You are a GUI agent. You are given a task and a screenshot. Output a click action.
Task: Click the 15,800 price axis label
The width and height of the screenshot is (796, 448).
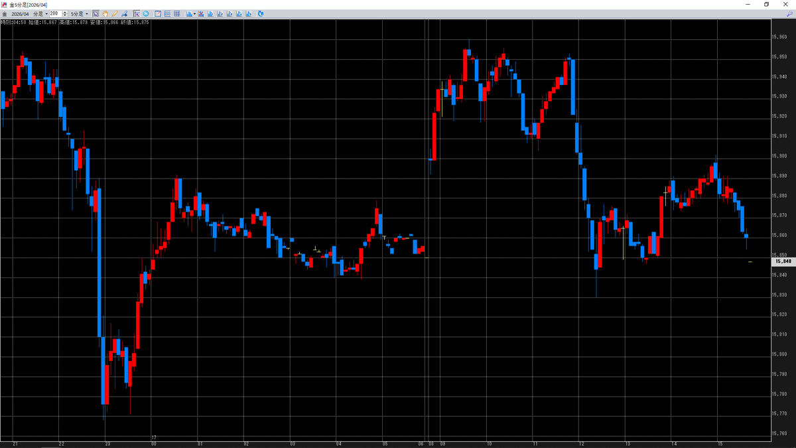click(x=779, y=354)
